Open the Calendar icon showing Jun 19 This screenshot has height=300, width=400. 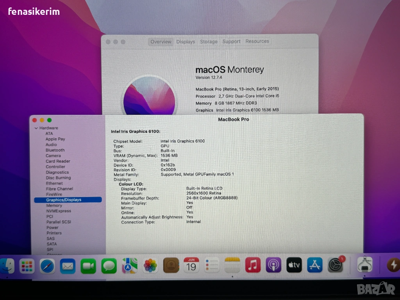pyautogui.click(x=191, y=265)
